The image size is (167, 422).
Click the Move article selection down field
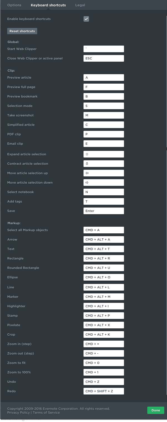[103, 183]
